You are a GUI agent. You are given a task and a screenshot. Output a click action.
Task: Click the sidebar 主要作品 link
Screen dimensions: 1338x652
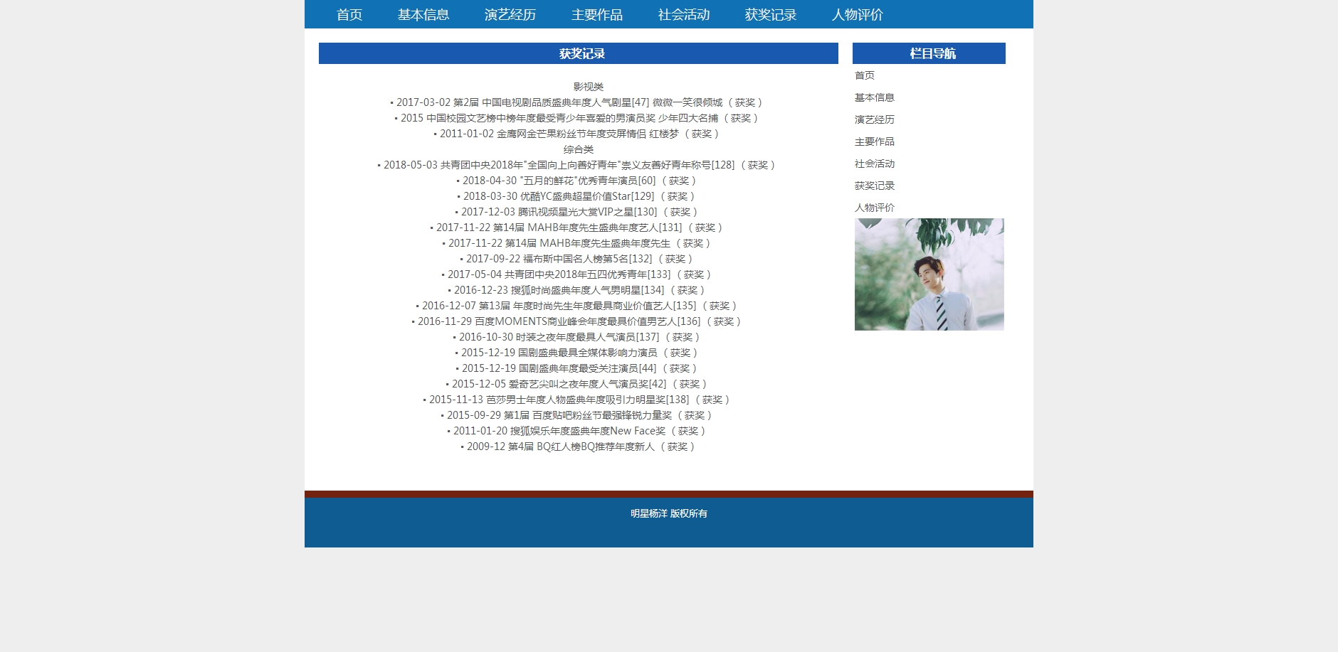874,141
